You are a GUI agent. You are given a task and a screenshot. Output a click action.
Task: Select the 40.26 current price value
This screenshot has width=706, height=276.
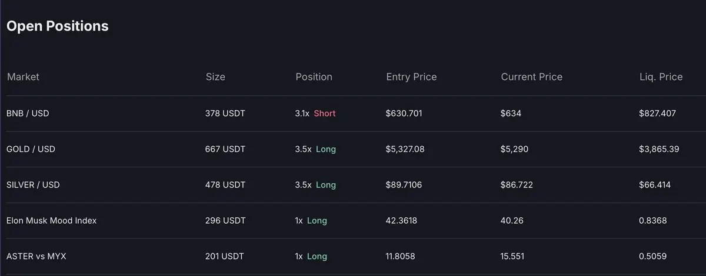pyautogui.click(x=512, y=221)
